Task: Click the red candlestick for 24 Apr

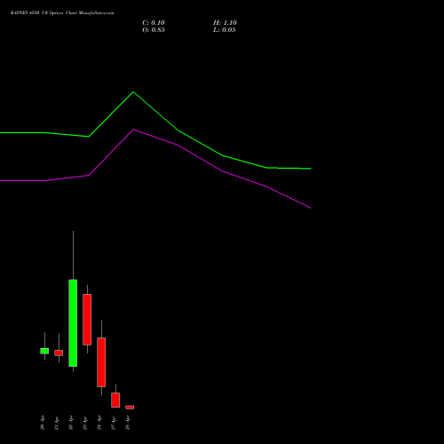Action: (101, 362)
